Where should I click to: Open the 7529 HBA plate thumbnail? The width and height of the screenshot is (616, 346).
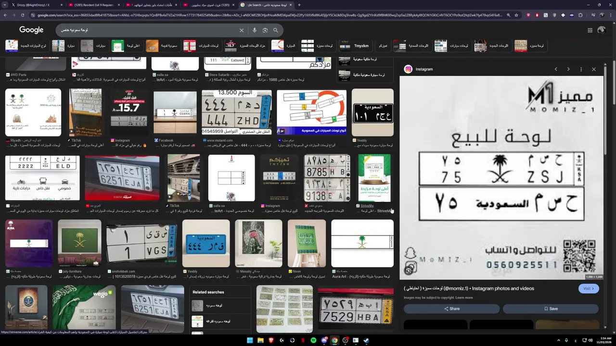355,308
